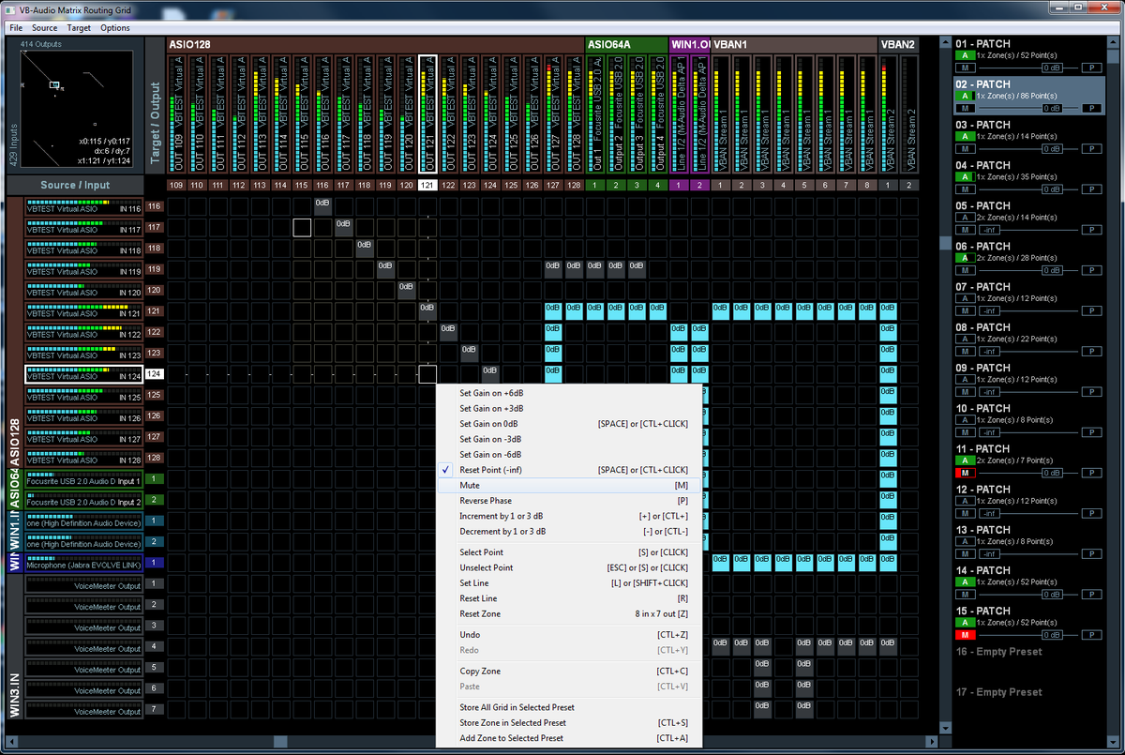
Task: Choose Set Gain on -3dB
Action: pyautogui.click(x=570, y=439)
